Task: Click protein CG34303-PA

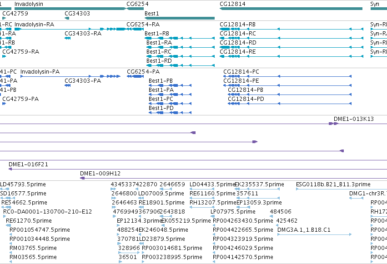Action: point(68,85)
